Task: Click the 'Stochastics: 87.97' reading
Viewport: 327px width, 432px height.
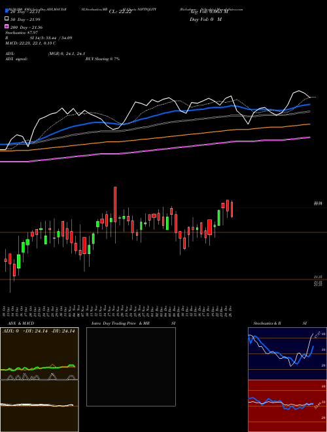Action: [x=22, y=33]
